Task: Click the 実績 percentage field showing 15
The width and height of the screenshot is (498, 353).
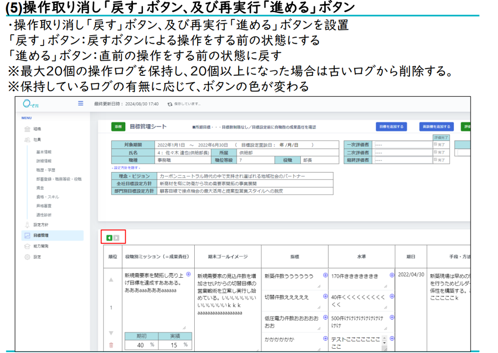Action: (x=175, y=345)
